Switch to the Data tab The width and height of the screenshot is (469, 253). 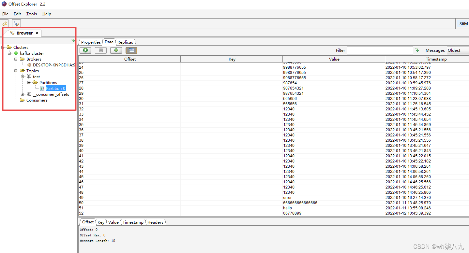109,42
